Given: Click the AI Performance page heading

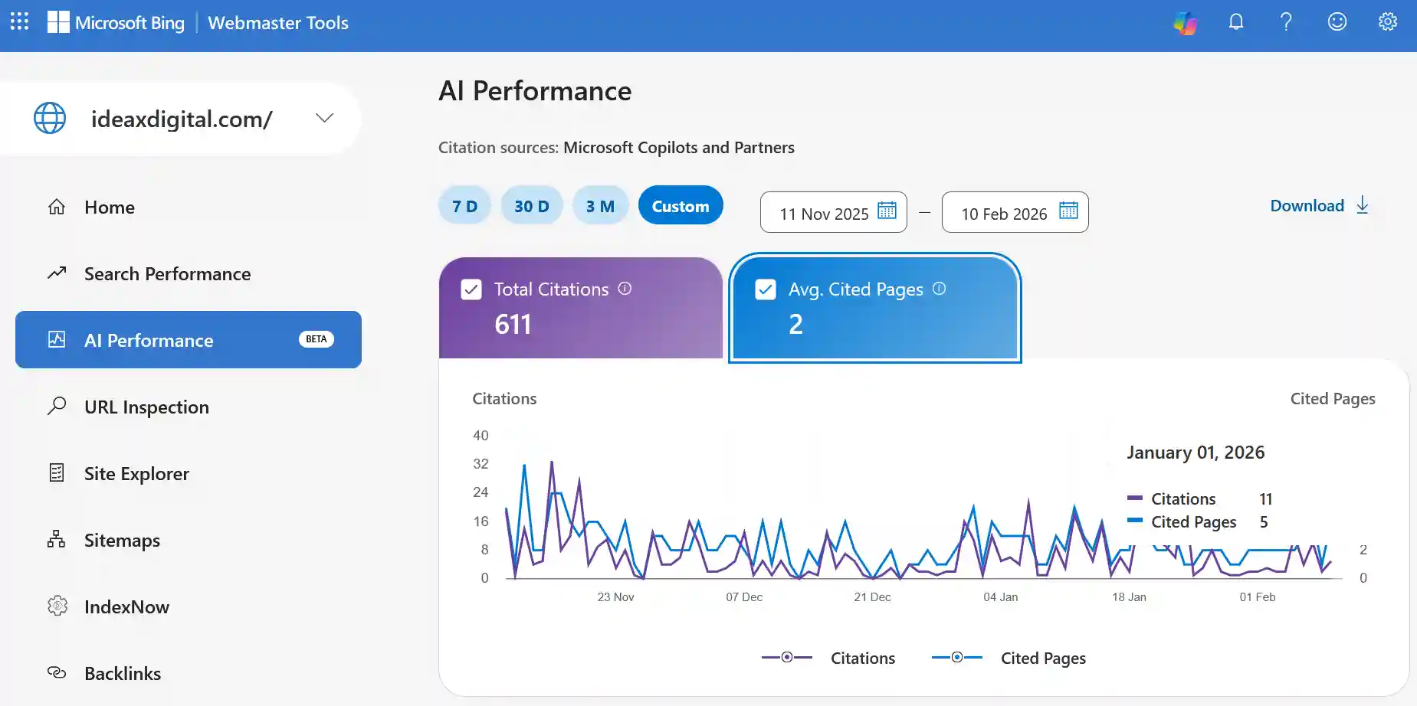Looking at the screenshot, I should [535, 91].
